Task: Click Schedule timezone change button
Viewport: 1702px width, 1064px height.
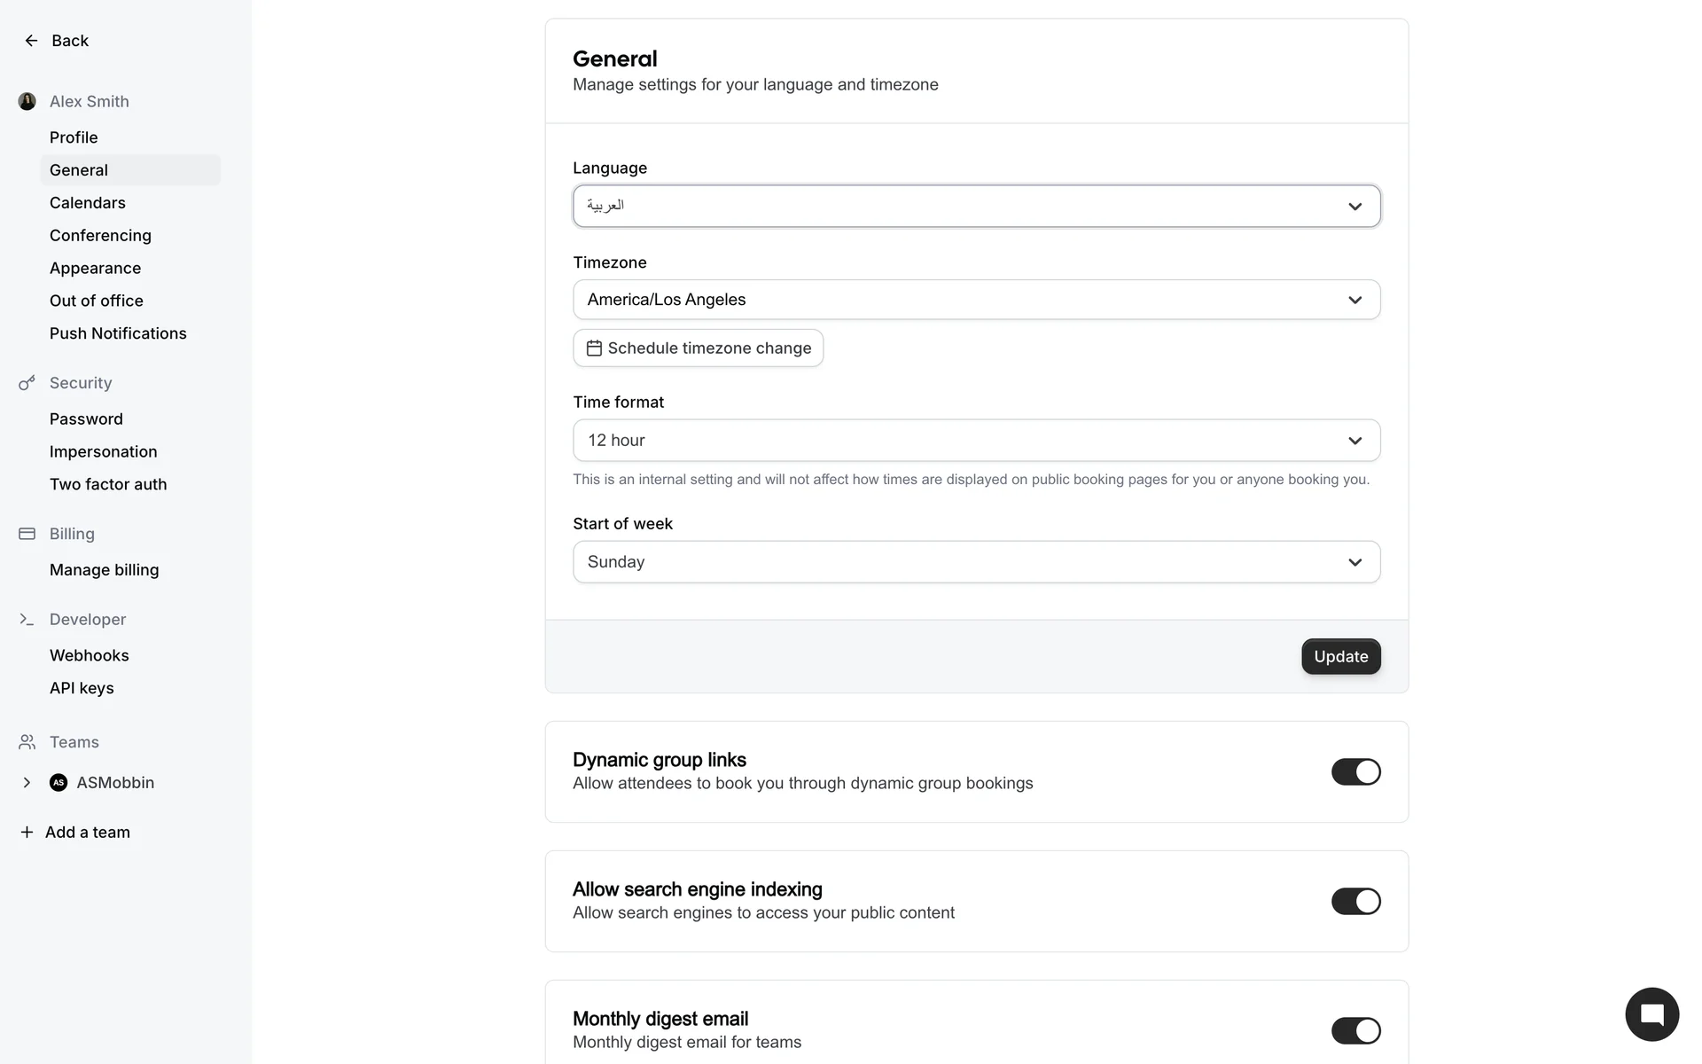Action: [x=698, y=348]
